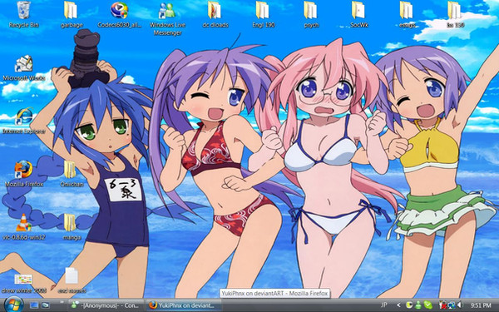Click the tray icon with red X
Screen dimensions: 499x312
tap(442, 305)
